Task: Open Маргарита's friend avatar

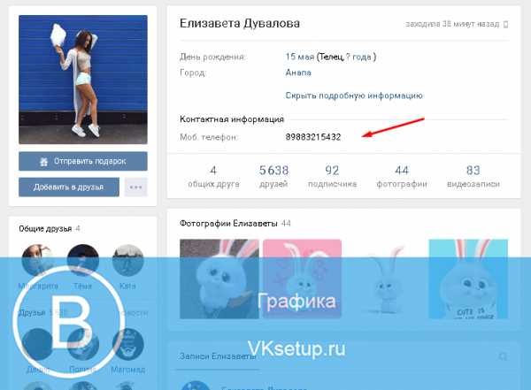Action: pos(37,260)
